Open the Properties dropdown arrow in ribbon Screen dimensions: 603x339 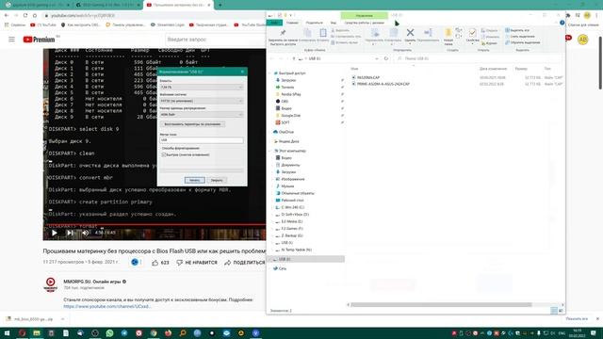472,44
